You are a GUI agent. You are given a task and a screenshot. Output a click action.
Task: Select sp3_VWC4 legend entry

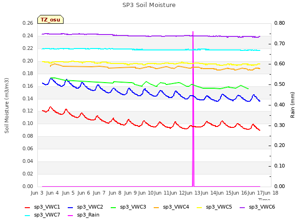(x=171, y=207)
